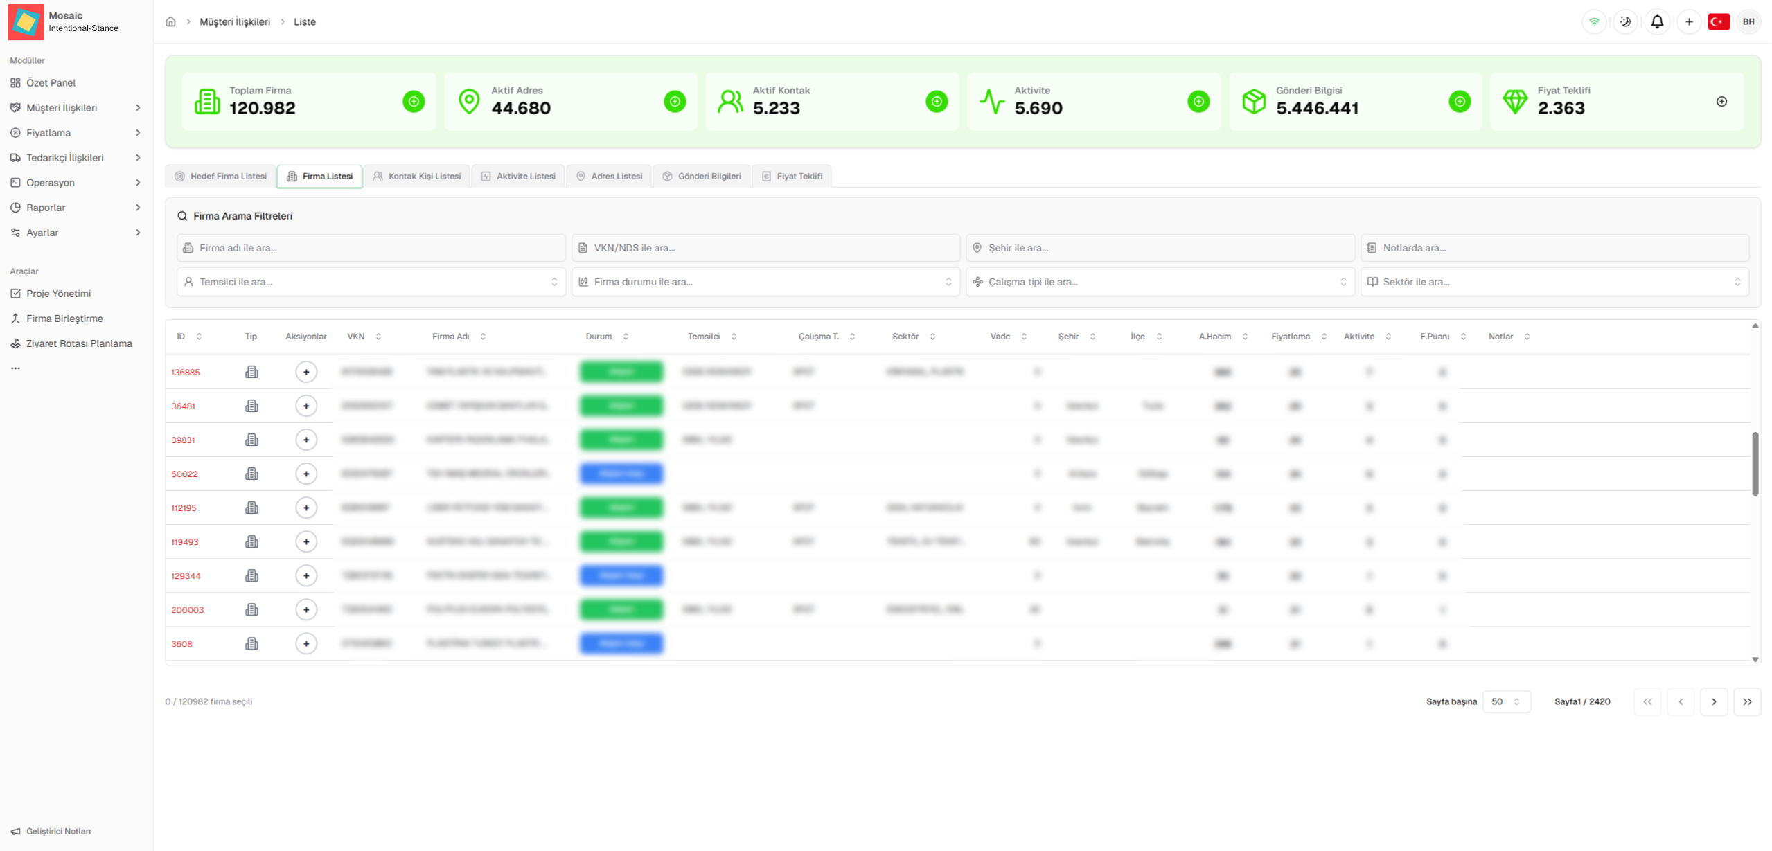Click Firma adı ile ara input
1772x851 pixels.
371,248
